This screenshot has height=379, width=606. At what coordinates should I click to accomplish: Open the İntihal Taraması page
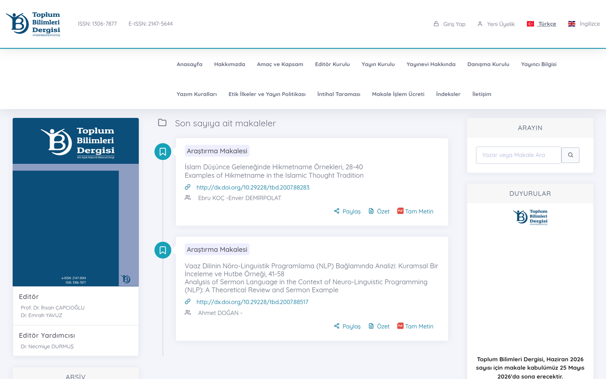click(339, 94)
